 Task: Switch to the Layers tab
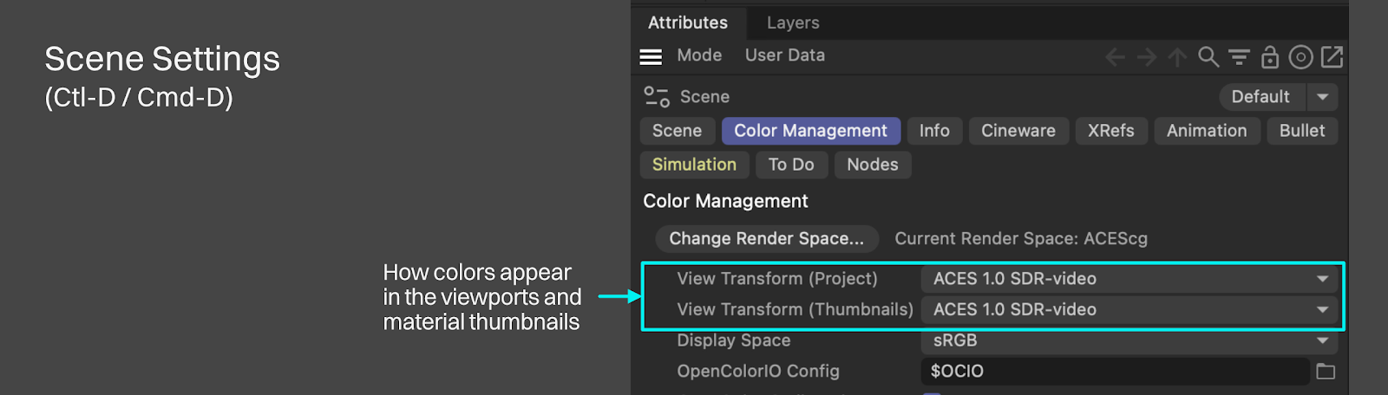pyautogui.click(x=793, y=23)
